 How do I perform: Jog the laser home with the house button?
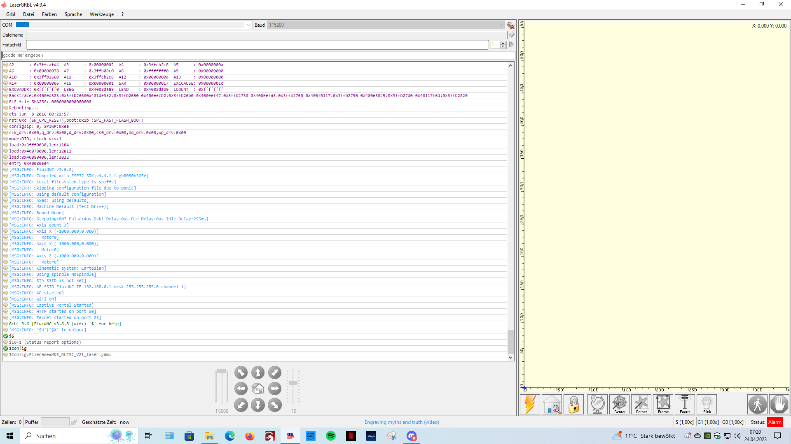click(258, 388)
